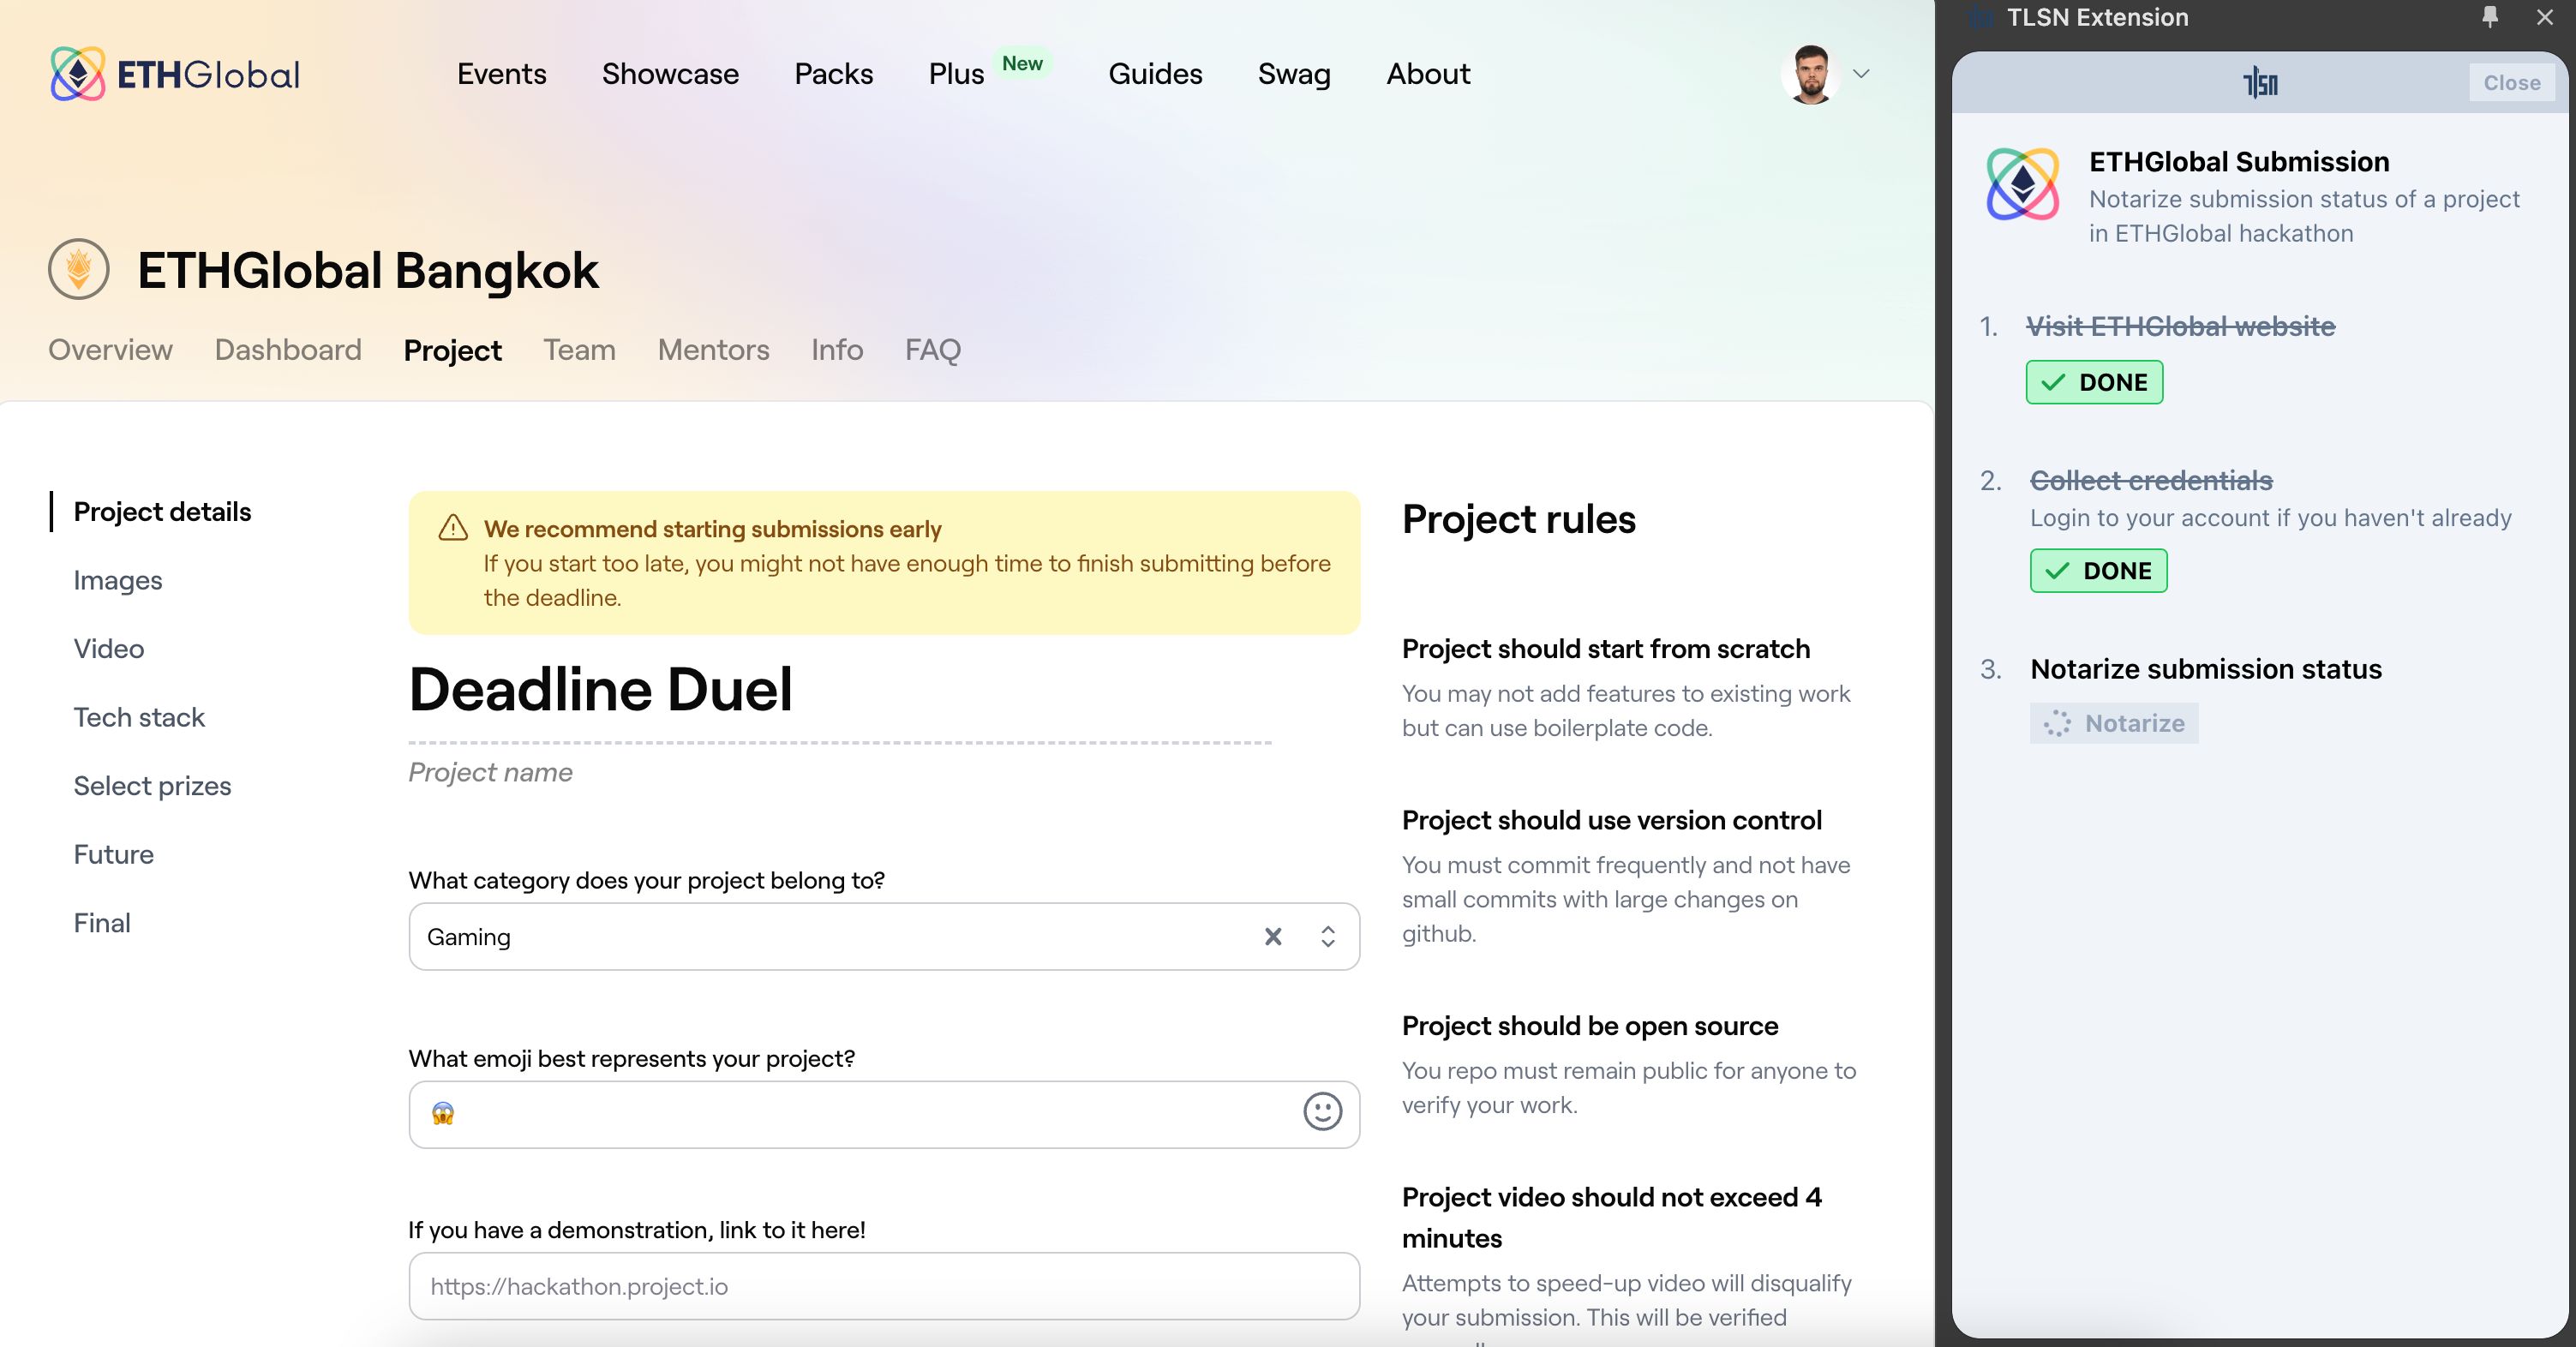Go to Packs in navigation
Screen dimensions: 2576x1347
click(834, 74)
